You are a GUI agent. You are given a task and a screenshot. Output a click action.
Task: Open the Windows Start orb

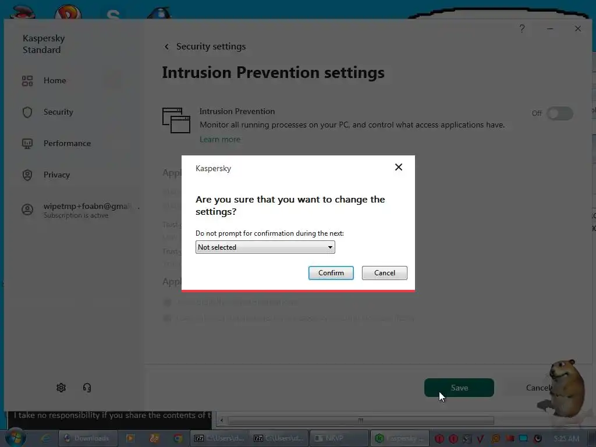[15, 438]
